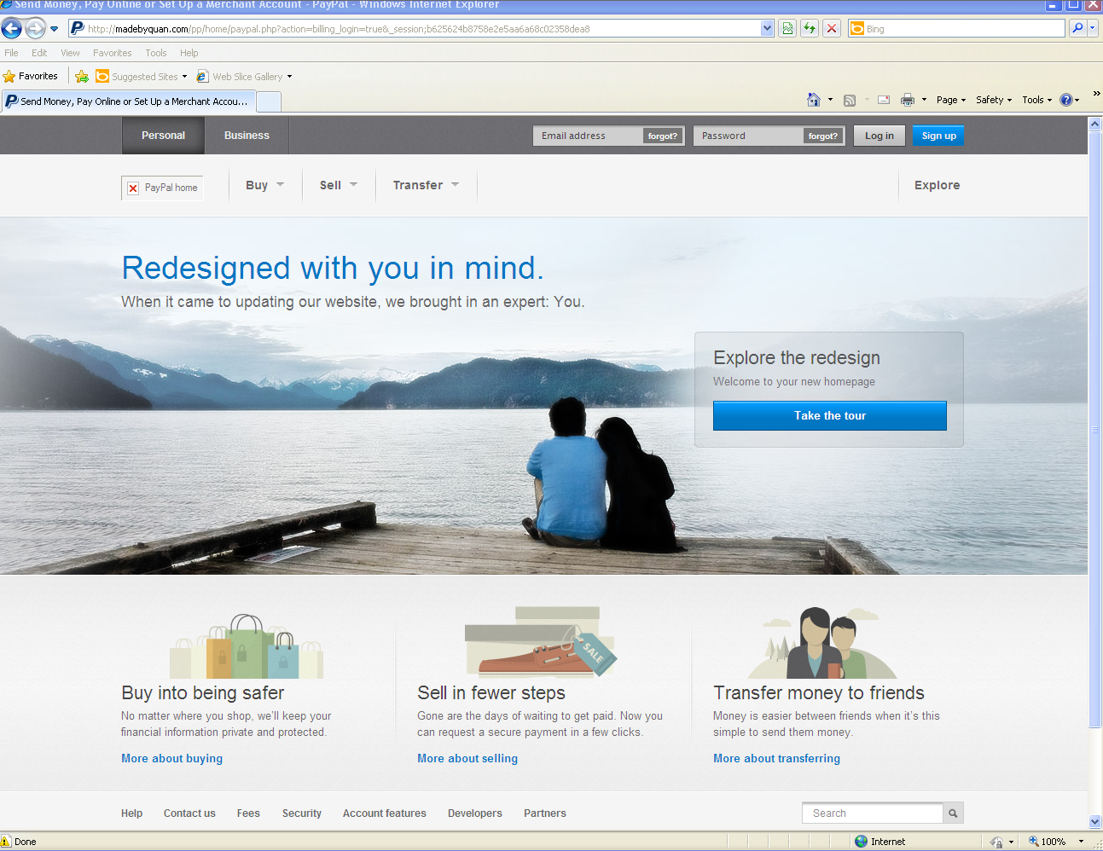
Task: Click the two friends illustration
Action: pyautogui.click(x=821, y=643)
